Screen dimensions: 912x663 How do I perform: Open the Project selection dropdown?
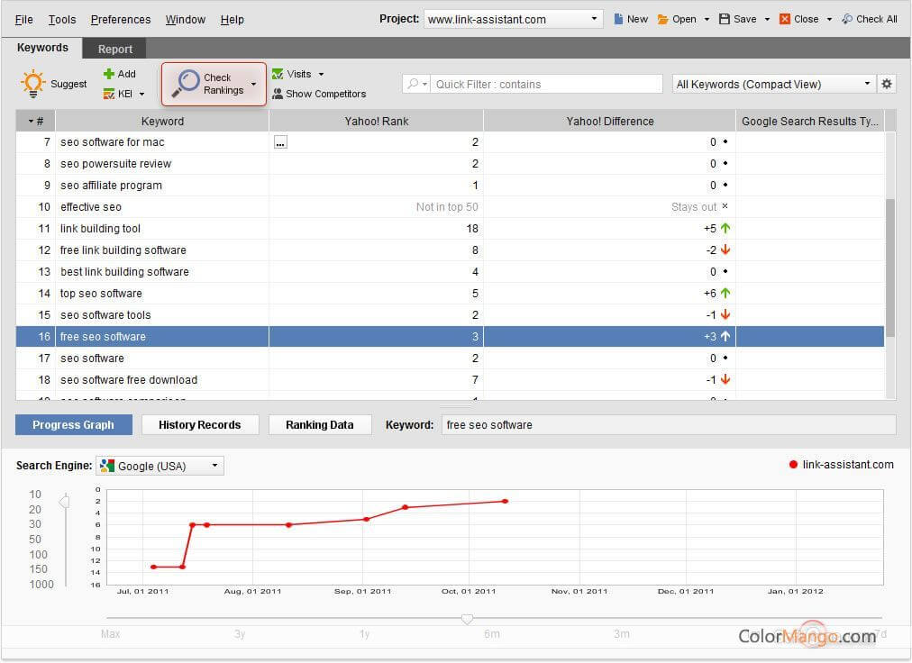[513, 19]
